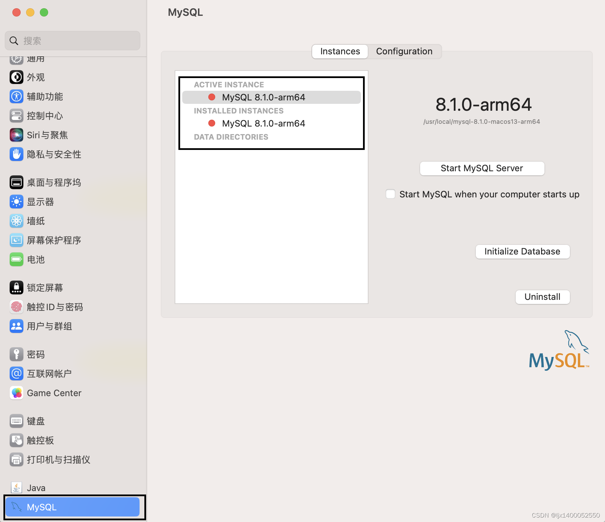Open Screen Saver (屏幕保护程序) icon
Image resolution: width=605 pixels, height=522 pixels.
[x=16, y=240]
